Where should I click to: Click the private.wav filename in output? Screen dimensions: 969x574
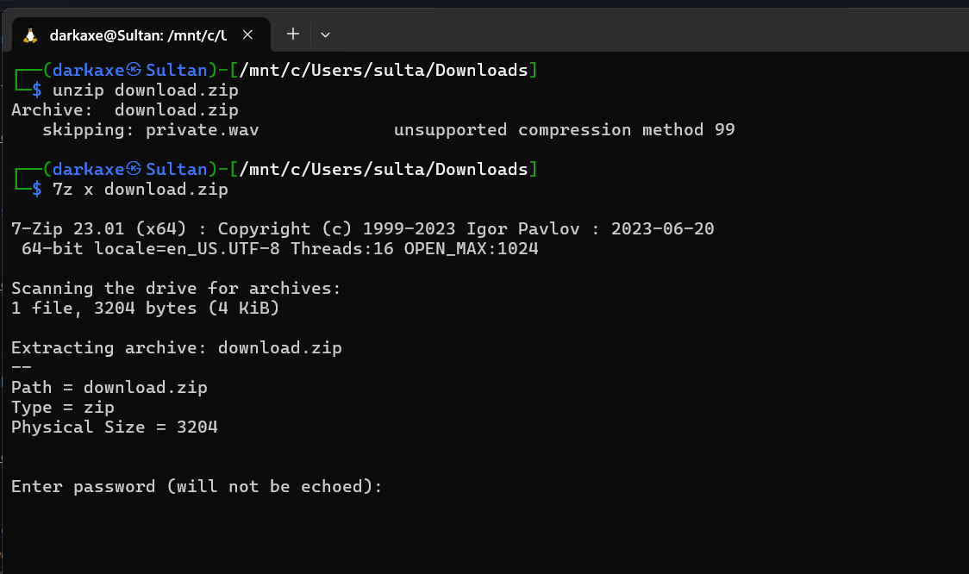(202, 130)
